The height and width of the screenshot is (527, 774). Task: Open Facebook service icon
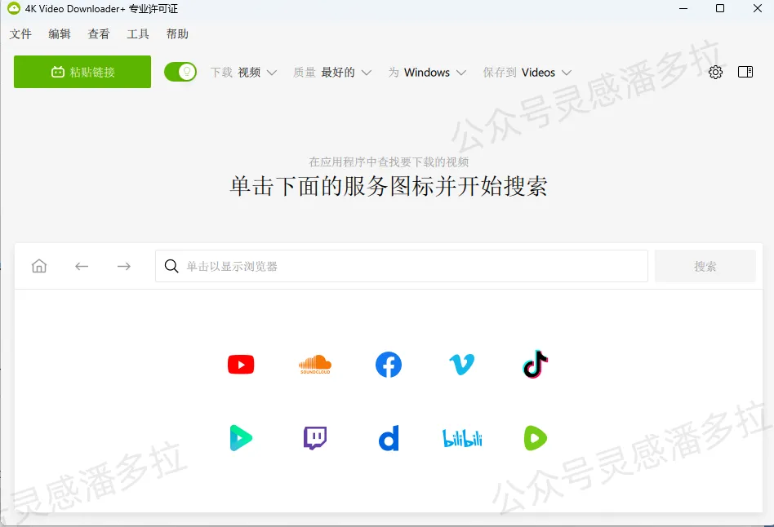(x=389, y=365)
